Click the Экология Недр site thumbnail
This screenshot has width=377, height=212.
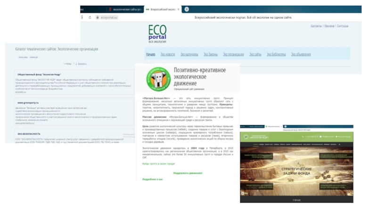click(x=297, y=164)
